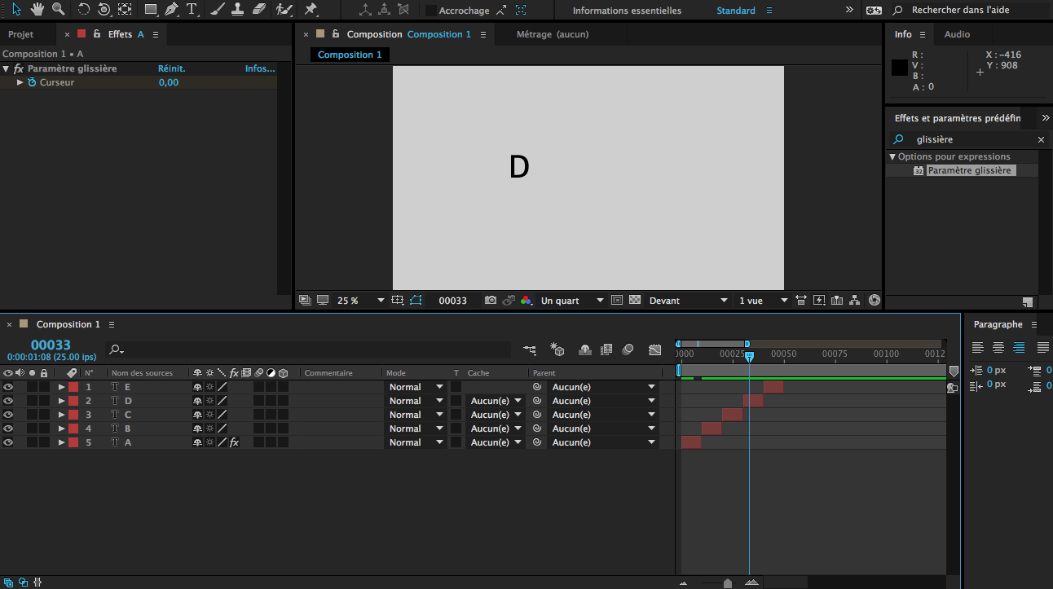1053x589 pixels.
Task: Click the 0,00 Curseur value
Action: coord(169,82)
